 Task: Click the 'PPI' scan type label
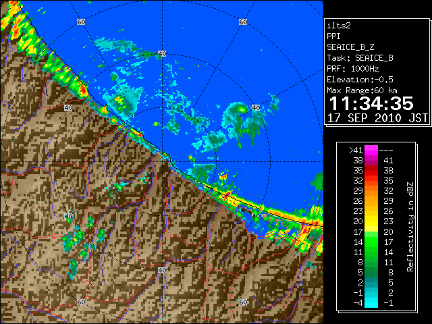[333, 36]
